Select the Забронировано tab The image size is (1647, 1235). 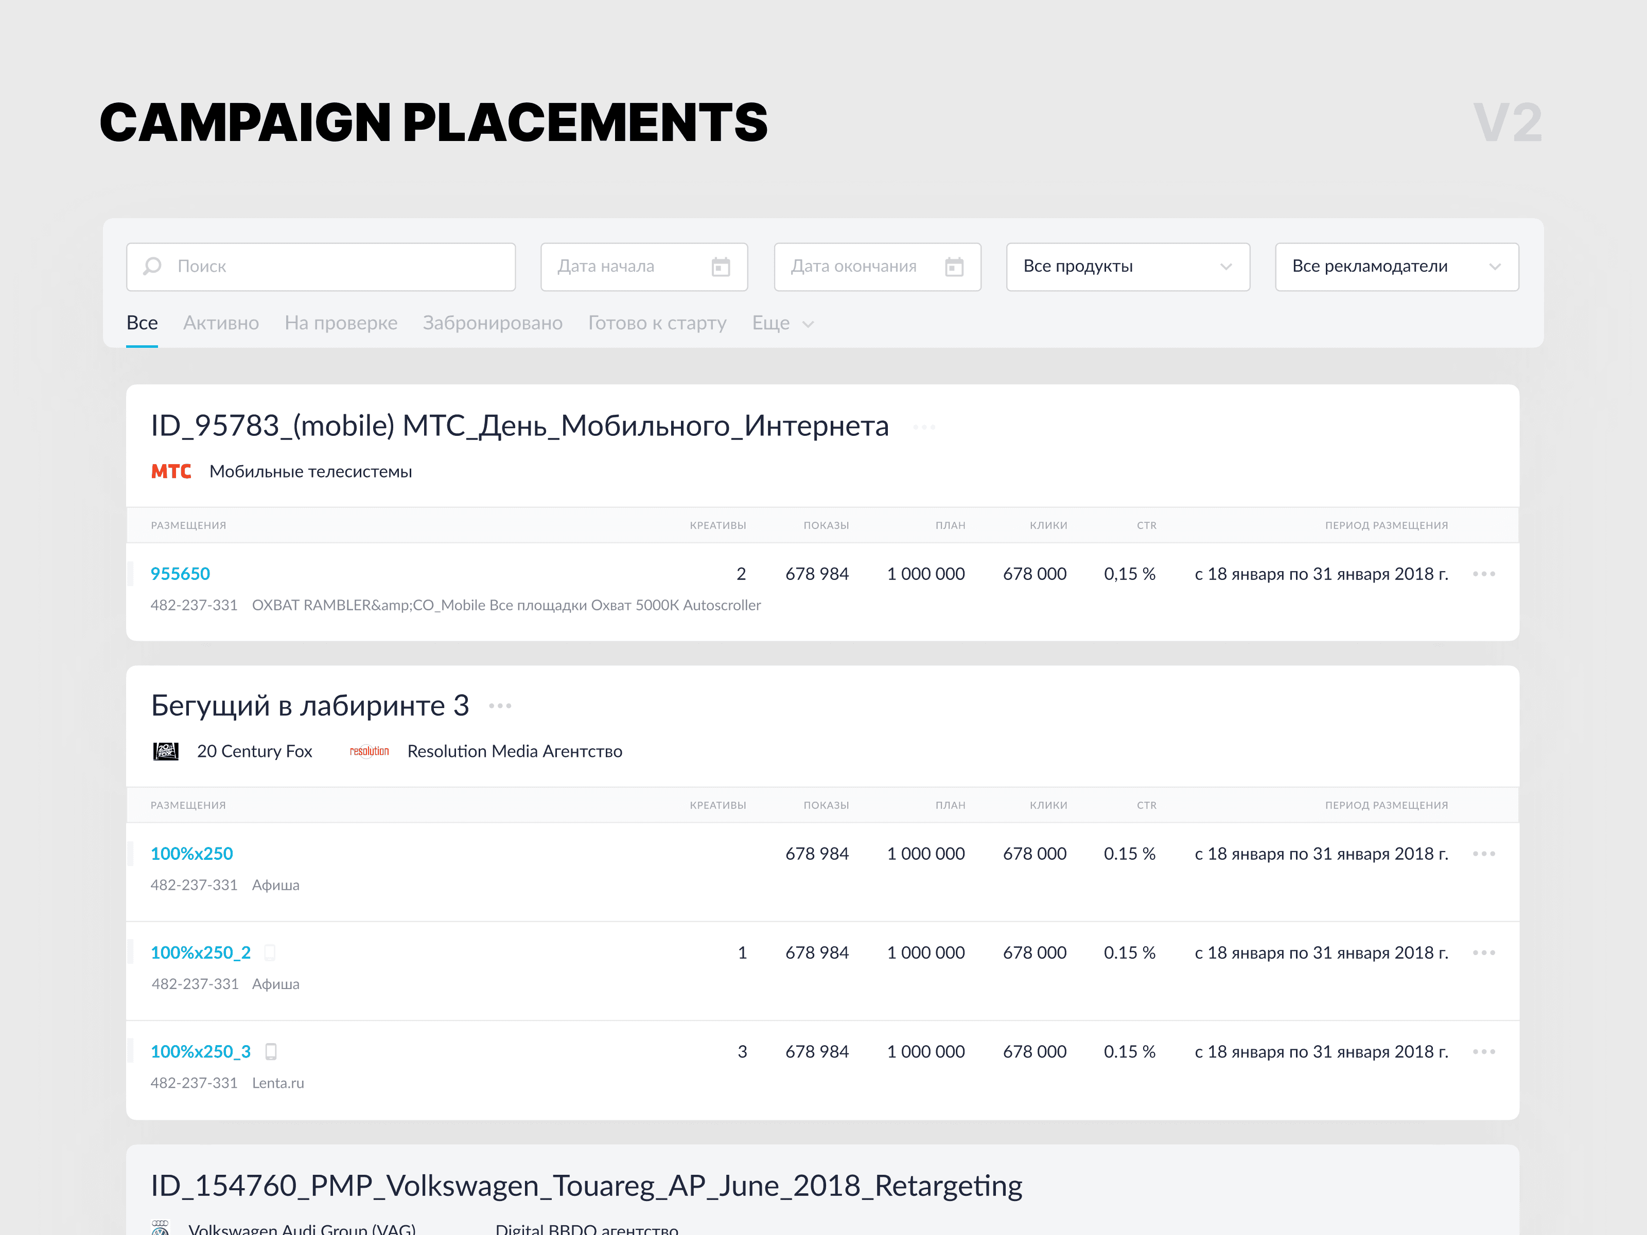coord(492,323)
